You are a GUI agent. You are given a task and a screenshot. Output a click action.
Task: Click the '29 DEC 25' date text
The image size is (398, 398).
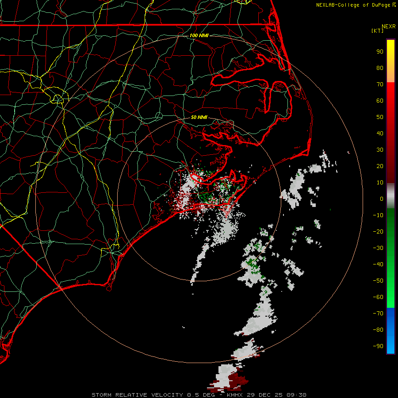click(265, 395)
